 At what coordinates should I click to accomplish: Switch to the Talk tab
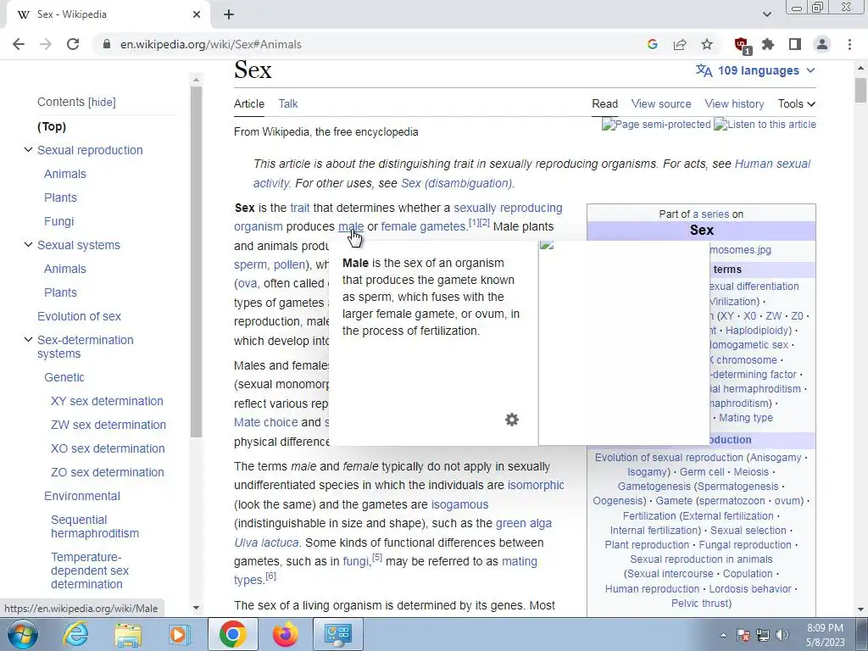288,104
